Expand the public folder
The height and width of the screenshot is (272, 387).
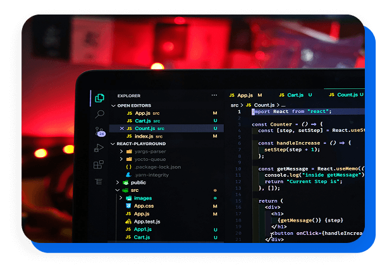tap(118, 182)
